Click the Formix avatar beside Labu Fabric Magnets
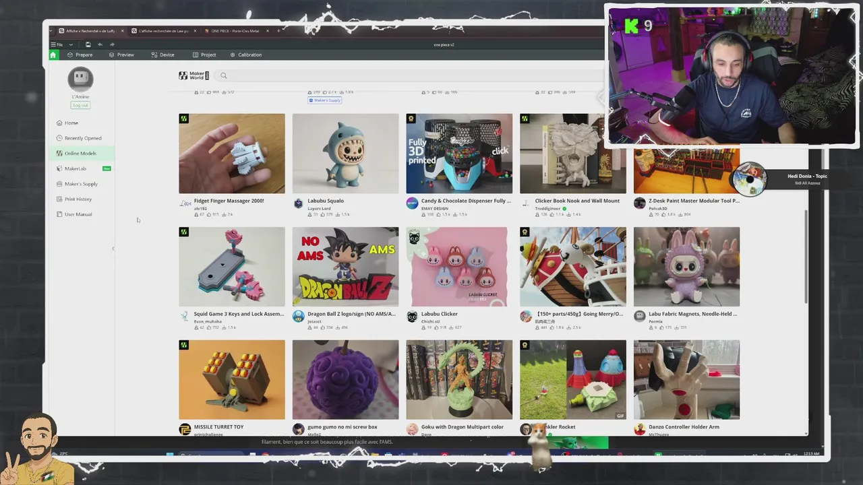This screenshot has height=485, width=863. [x=640, y=317]
